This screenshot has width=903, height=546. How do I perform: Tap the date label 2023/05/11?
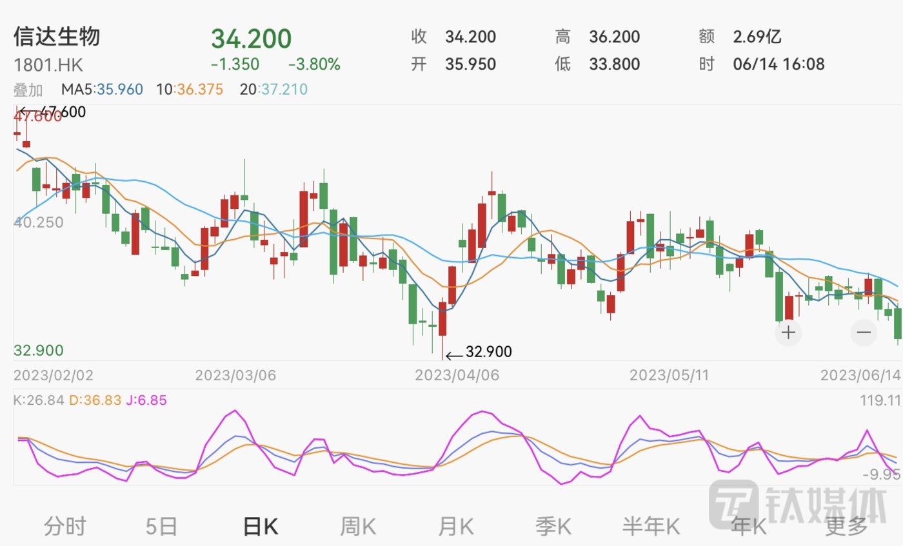point(670,375)
